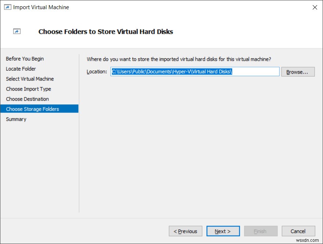
Task: Open the Select Virtual Machine step
Action: click(30, 79)
